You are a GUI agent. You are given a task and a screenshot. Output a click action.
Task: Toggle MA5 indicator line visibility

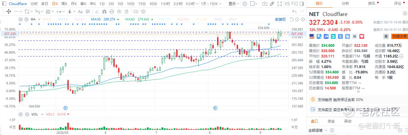[47, 19]
